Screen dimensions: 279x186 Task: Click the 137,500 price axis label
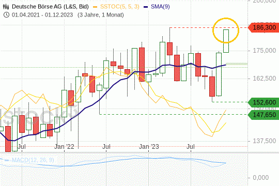[x=265, y=141]
